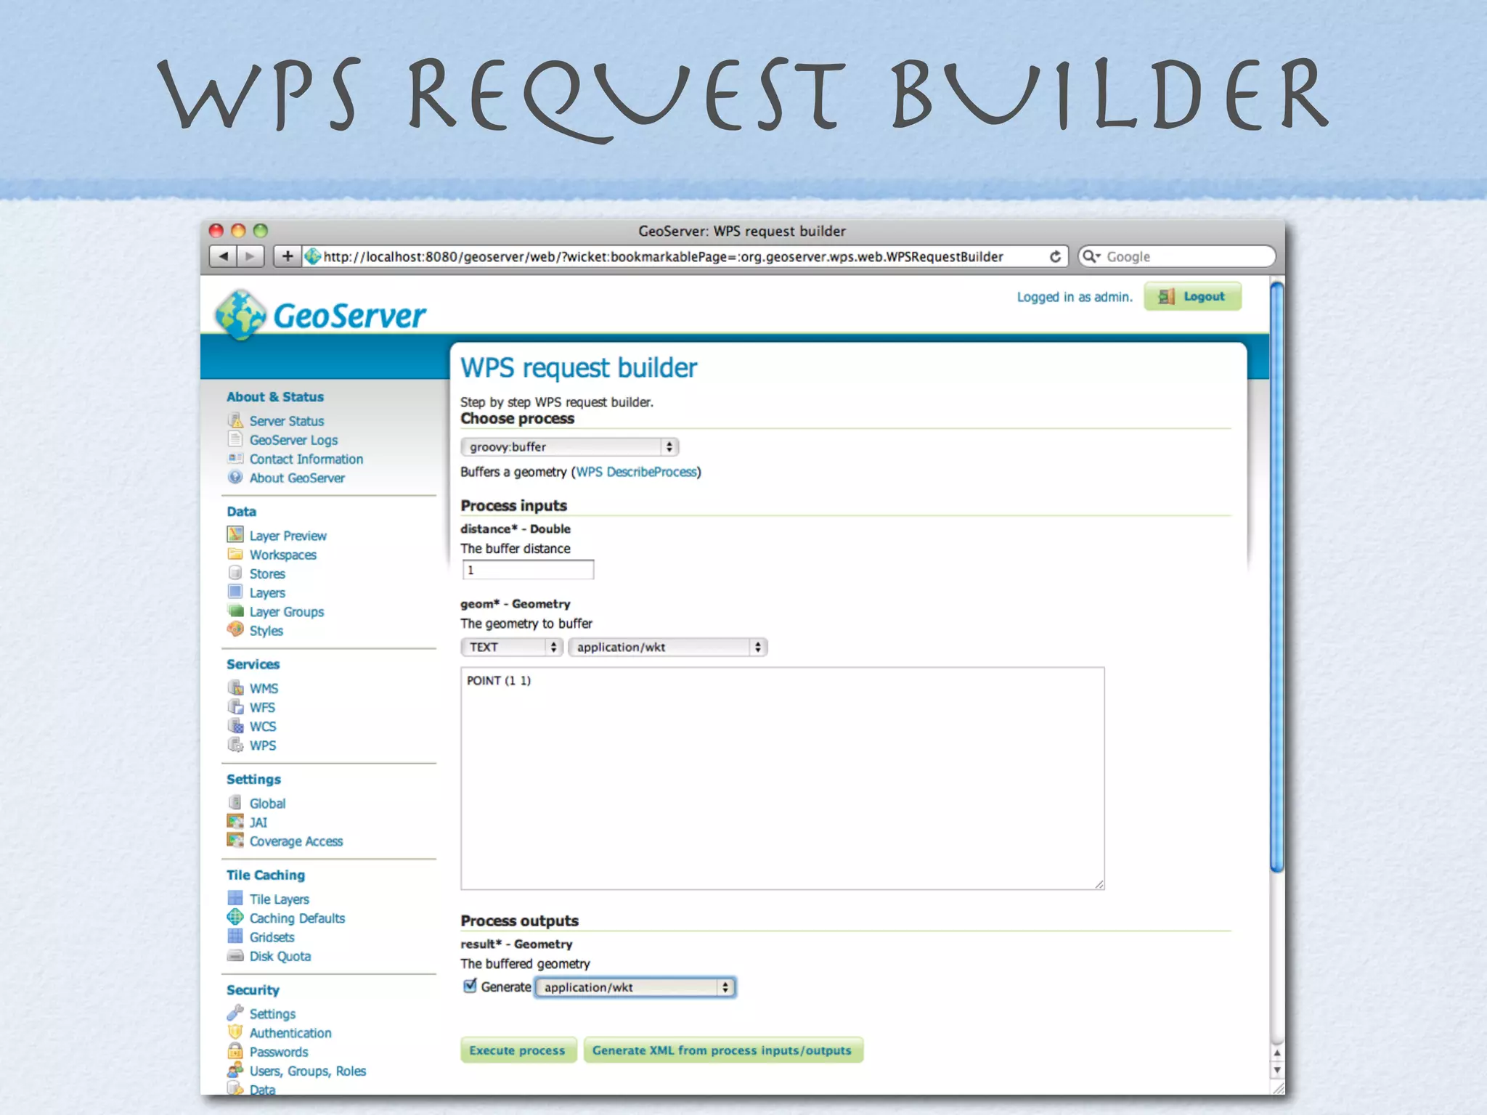Click the Passwords lock icon
The image size is (1487, 1115).
[x=235, y=1051]
